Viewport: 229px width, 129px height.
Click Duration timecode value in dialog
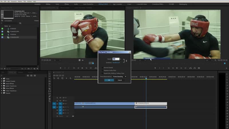[116, 62]
